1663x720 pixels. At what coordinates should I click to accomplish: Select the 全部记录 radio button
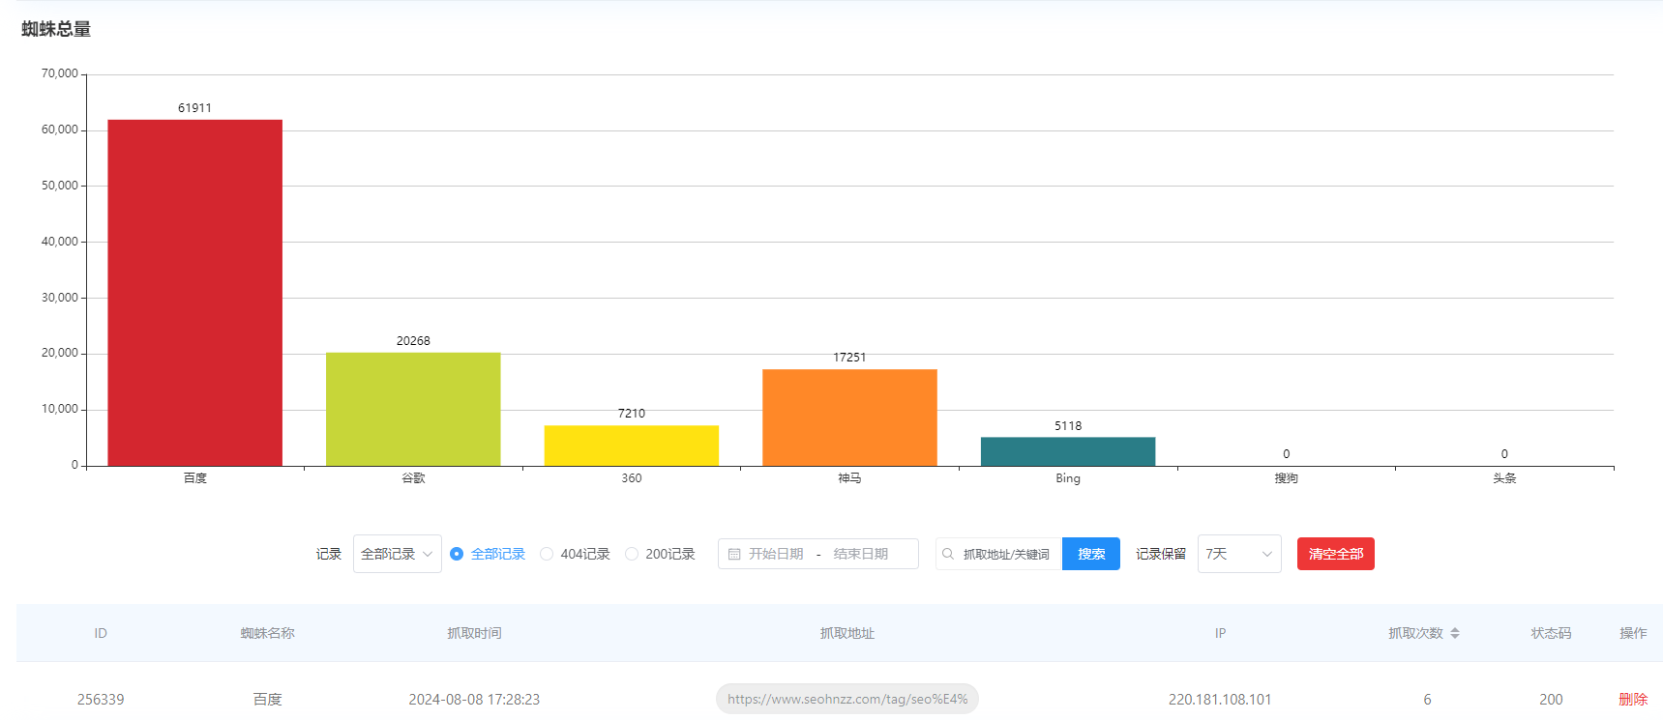(457, 554)
